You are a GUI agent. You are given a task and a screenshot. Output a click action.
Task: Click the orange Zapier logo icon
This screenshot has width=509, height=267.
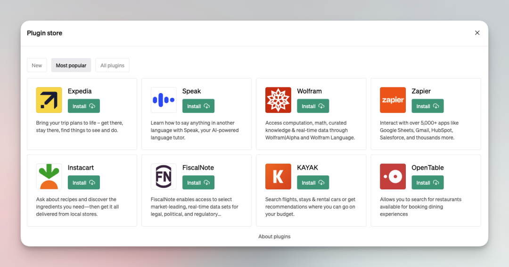[393, 100]
